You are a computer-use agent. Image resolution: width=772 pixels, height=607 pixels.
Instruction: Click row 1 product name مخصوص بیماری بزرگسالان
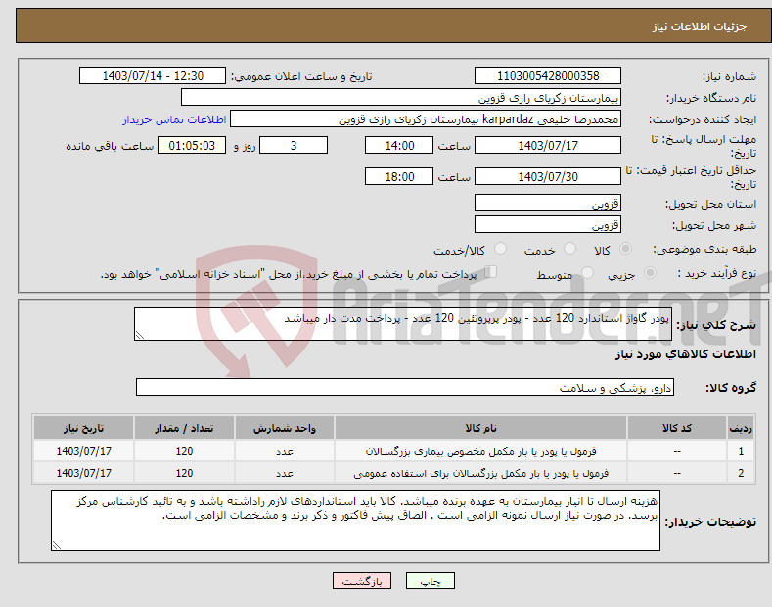click(480, 451)
